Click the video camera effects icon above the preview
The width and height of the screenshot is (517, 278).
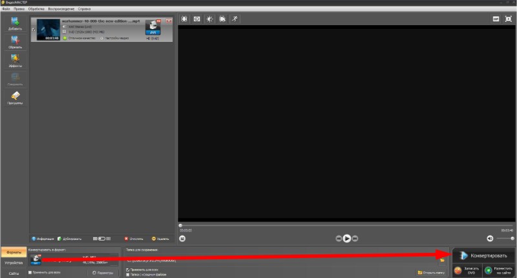click(222, 19)
